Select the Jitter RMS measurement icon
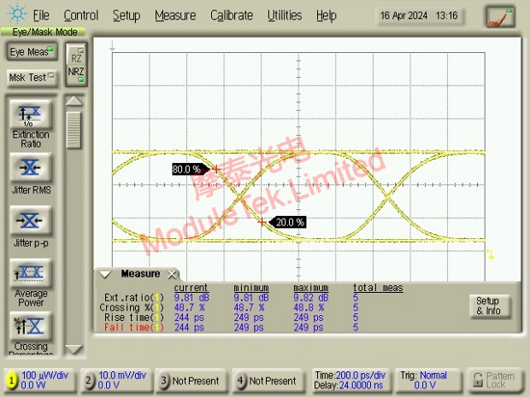The image size is (530, 397). coord(31,167)
